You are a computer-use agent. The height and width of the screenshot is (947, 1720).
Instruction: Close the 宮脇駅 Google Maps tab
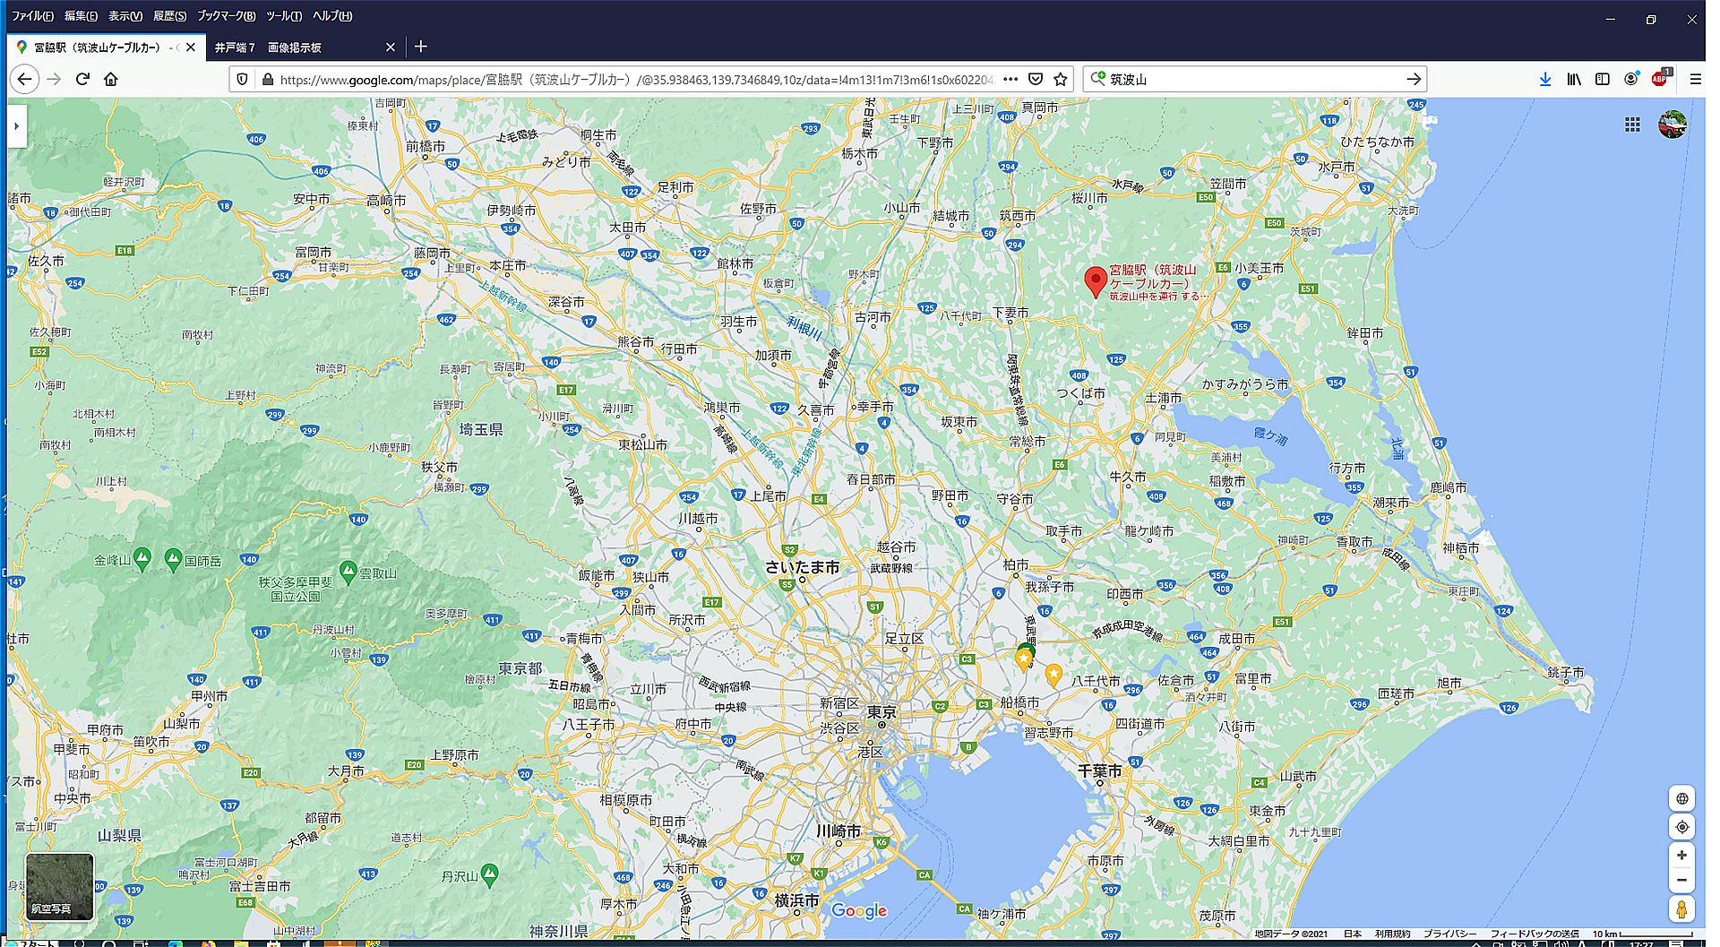click(191, 47)
